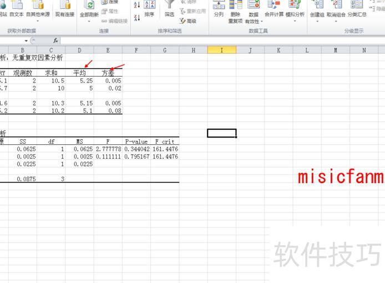Click into the formula bar input

[x=222, y=41]
